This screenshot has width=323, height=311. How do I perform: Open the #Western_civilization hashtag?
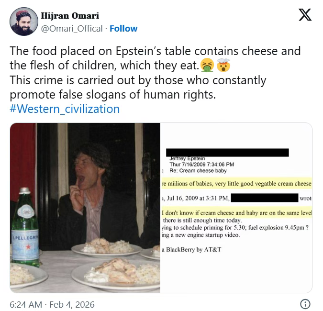[65, 109]
